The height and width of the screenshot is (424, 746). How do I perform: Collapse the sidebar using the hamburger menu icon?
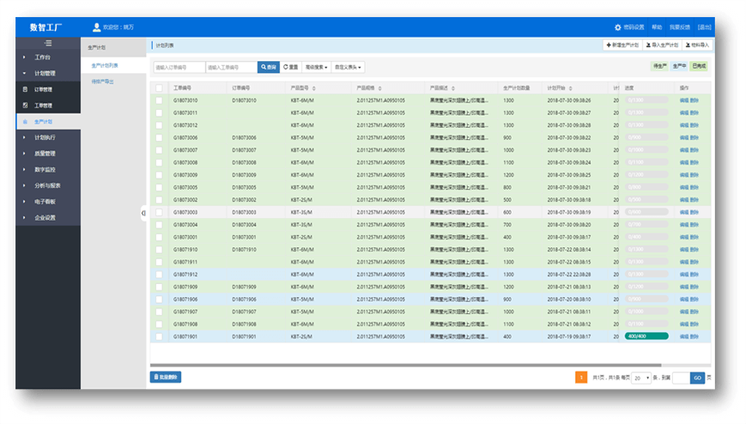point(48,43)
